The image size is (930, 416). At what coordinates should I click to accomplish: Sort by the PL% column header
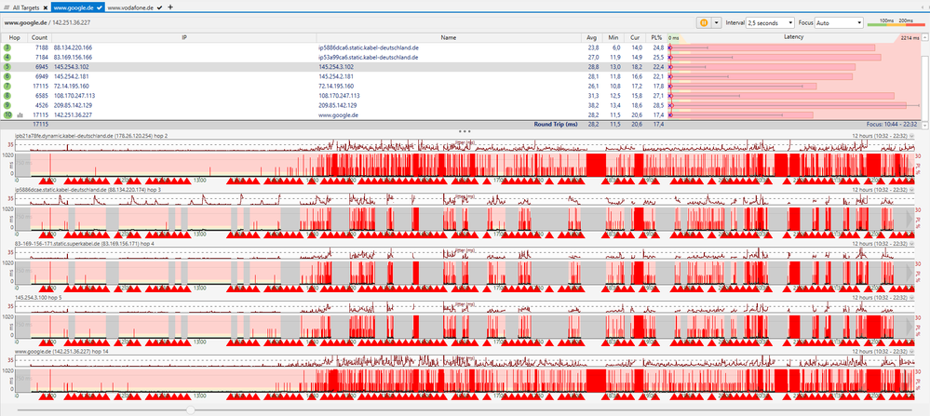pos(657,37)
